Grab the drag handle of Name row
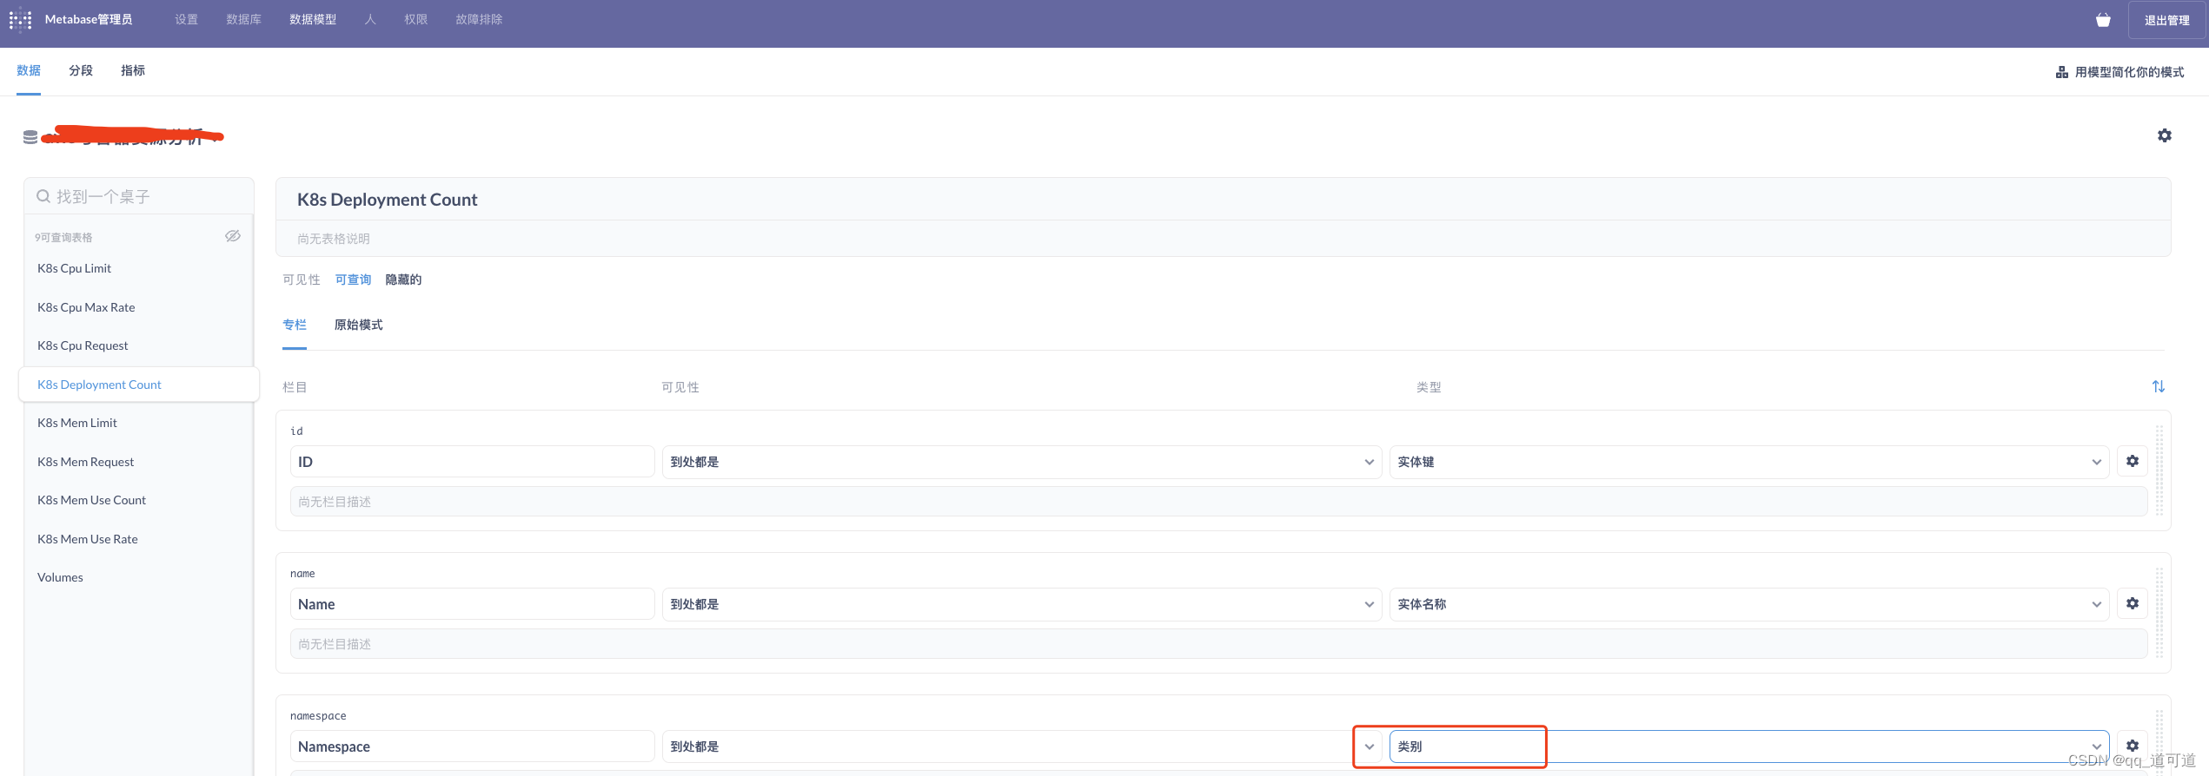Viewport: 2209px width, 776px height. pyautogui.click(x=2159, y=613)
